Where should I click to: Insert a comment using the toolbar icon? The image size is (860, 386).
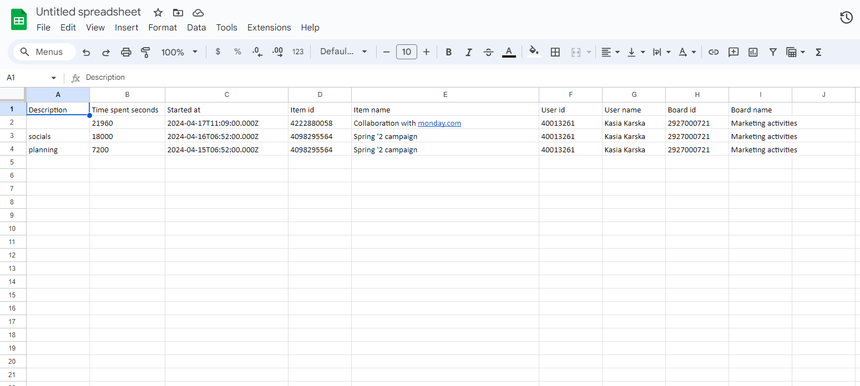click(x=733, y=52)
